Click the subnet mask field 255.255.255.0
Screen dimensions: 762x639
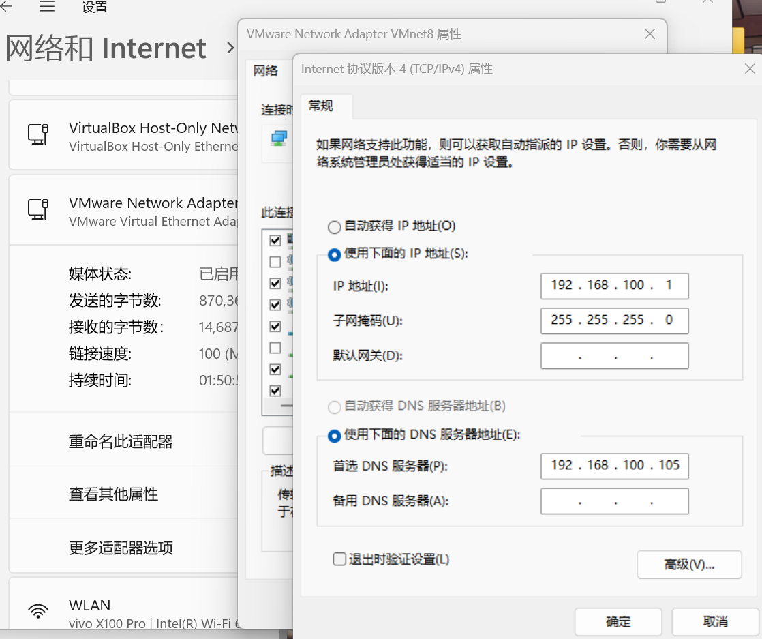click(x=614, y=321)
